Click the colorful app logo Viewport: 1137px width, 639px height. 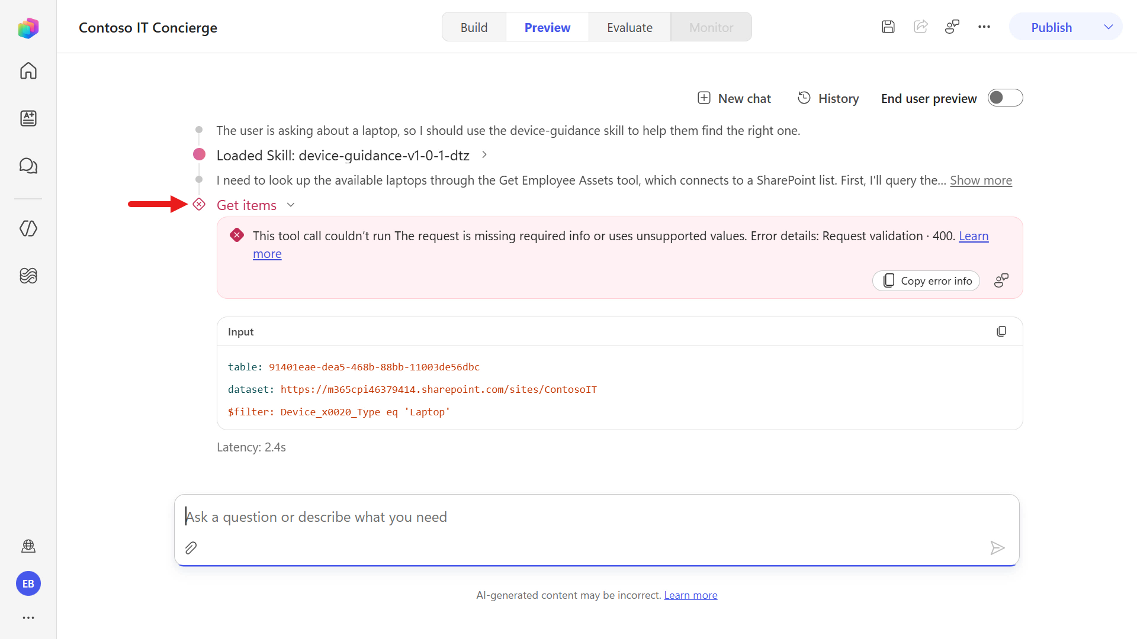pyautogui.click(x=28, y=28)
